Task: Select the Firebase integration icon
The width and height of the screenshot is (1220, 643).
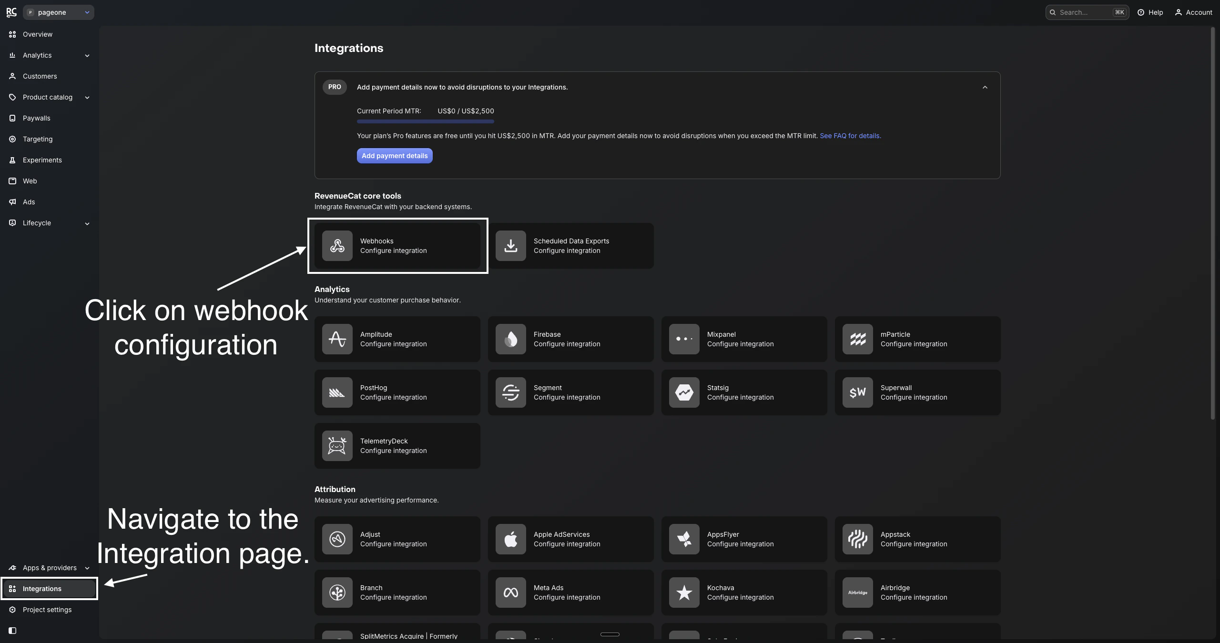Action: click(509, 339)
